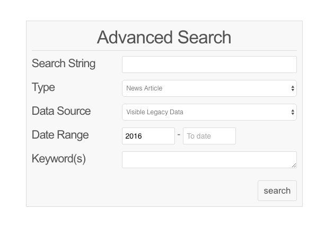Click the divider line below the heading

click(164, 51)
